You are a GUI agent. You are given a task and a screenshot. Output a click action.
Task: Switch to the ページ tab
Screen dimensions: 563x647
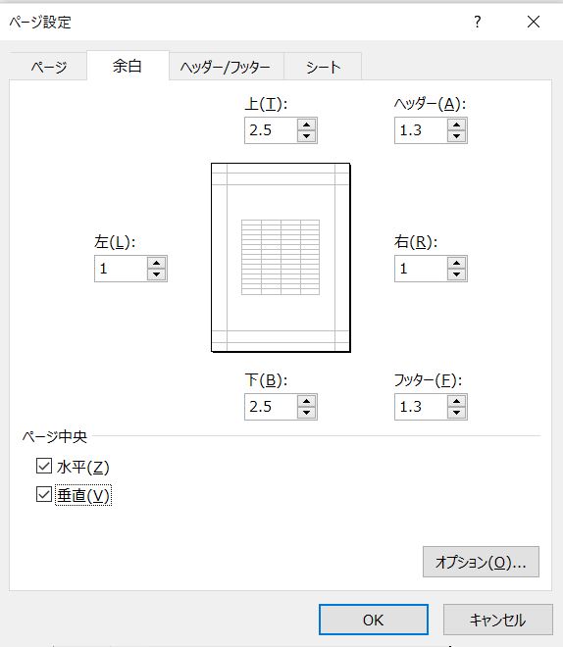pyautogui.click(x=48, y=67)
